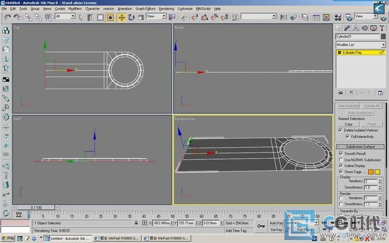Toggle Angle Snap
The image size is (389, 243).
click(x=205, y=17)
